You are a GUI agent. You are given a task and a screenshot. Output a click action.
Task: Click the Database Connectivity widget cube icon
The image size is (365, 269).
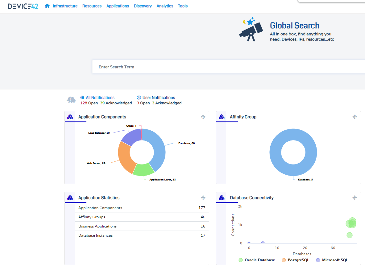[x=222, y=198]
